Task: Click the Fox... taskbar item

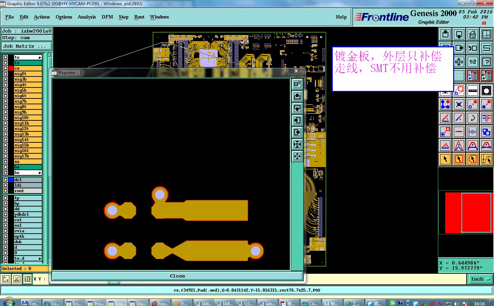Action: tap(160, 303)
